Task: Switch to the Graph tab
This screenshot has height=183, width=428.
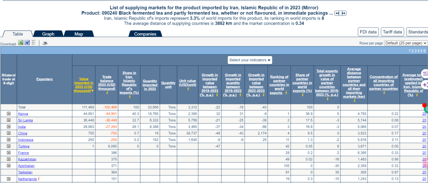Action: (48, 34)
